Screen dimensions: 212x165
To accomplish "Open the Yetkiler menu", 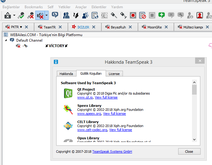I will pos(64,7).
